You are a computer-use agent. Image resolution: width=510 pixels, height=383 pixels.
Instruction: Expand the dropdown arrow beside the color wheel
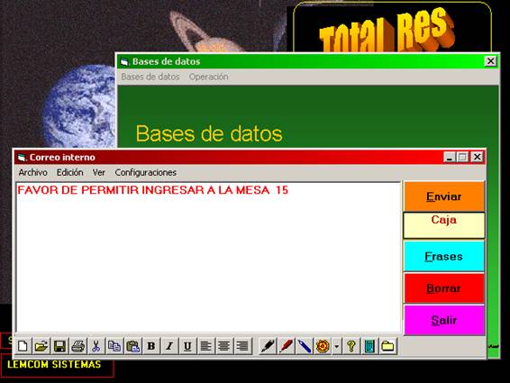tap(337, 346)
